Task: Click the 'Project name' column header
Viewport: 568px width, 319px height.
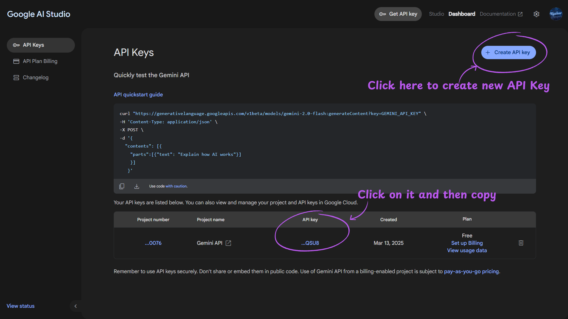Action: coord(210,220)
